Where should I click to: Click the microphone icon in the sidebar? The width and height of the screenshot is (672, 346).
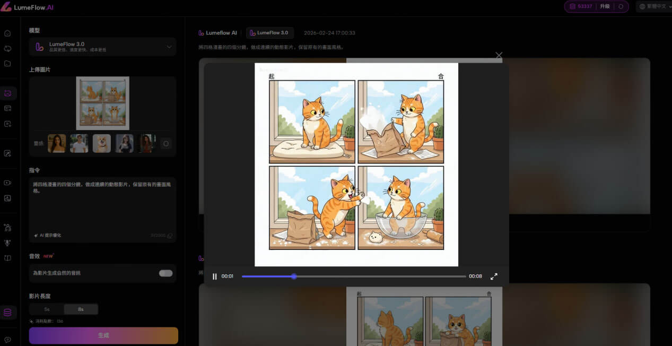7,243
